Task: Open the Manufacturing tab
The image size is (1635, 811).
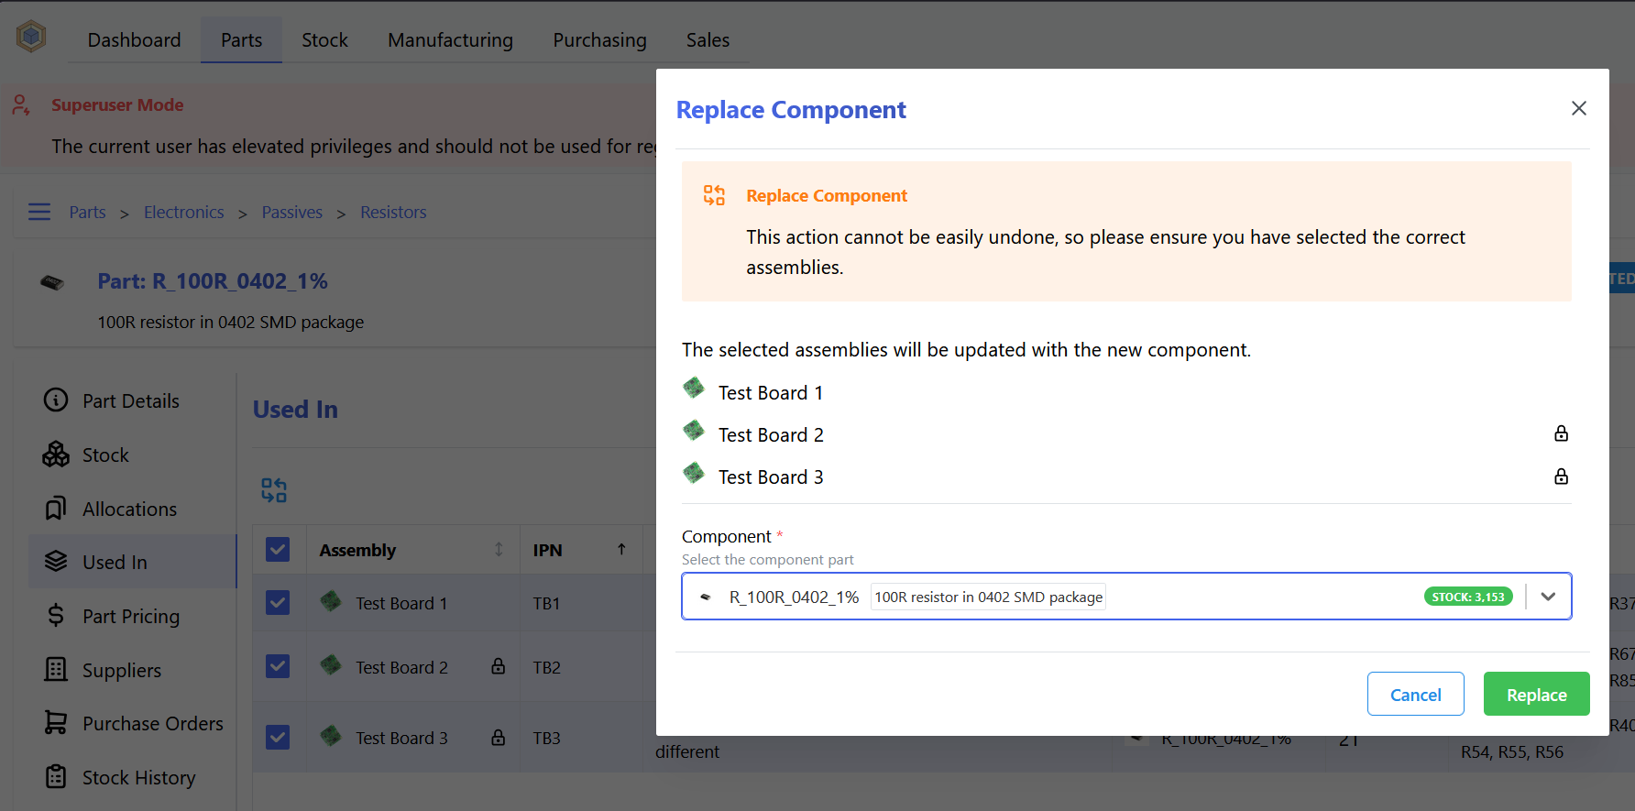Action: (451, 40)
